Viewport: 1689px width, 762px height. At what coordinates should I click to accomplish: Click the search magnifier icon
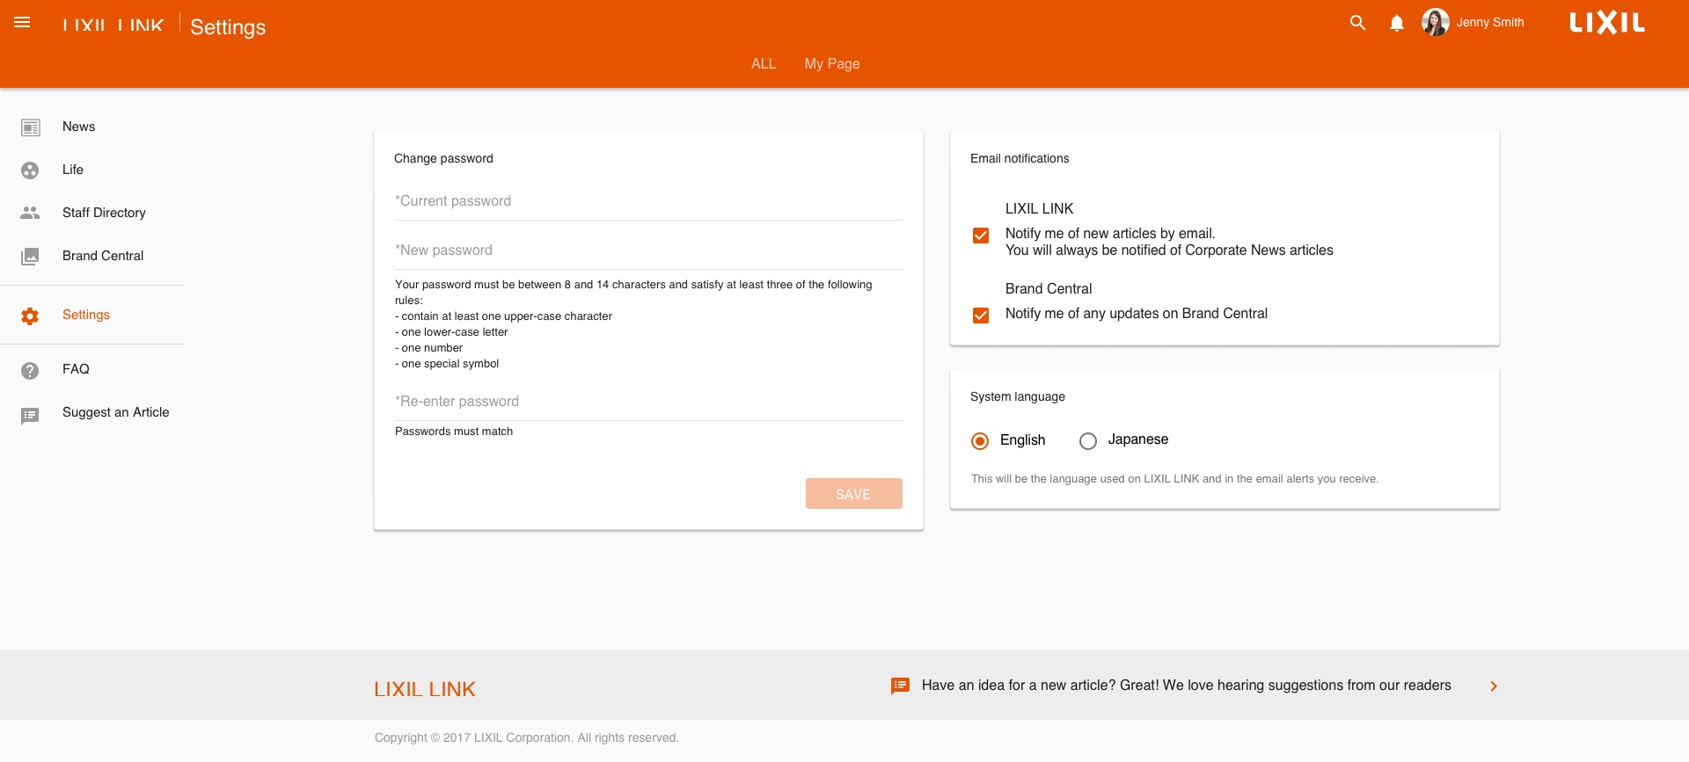[1358, 23]
